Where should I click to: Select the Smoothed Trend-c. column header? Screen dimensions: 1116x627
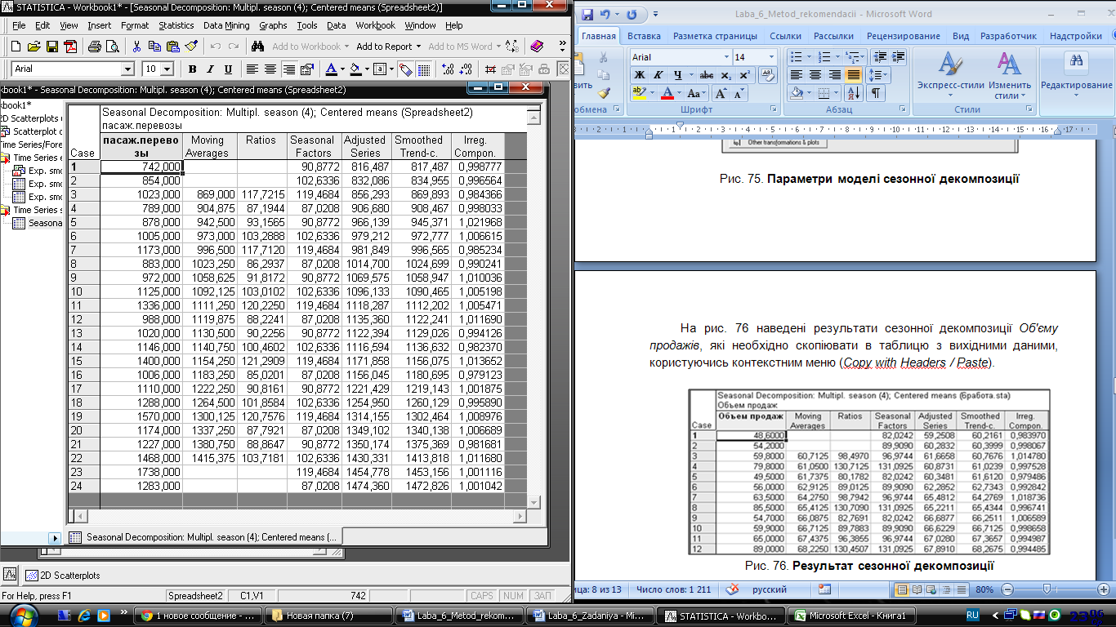click(x=418, y=146)
